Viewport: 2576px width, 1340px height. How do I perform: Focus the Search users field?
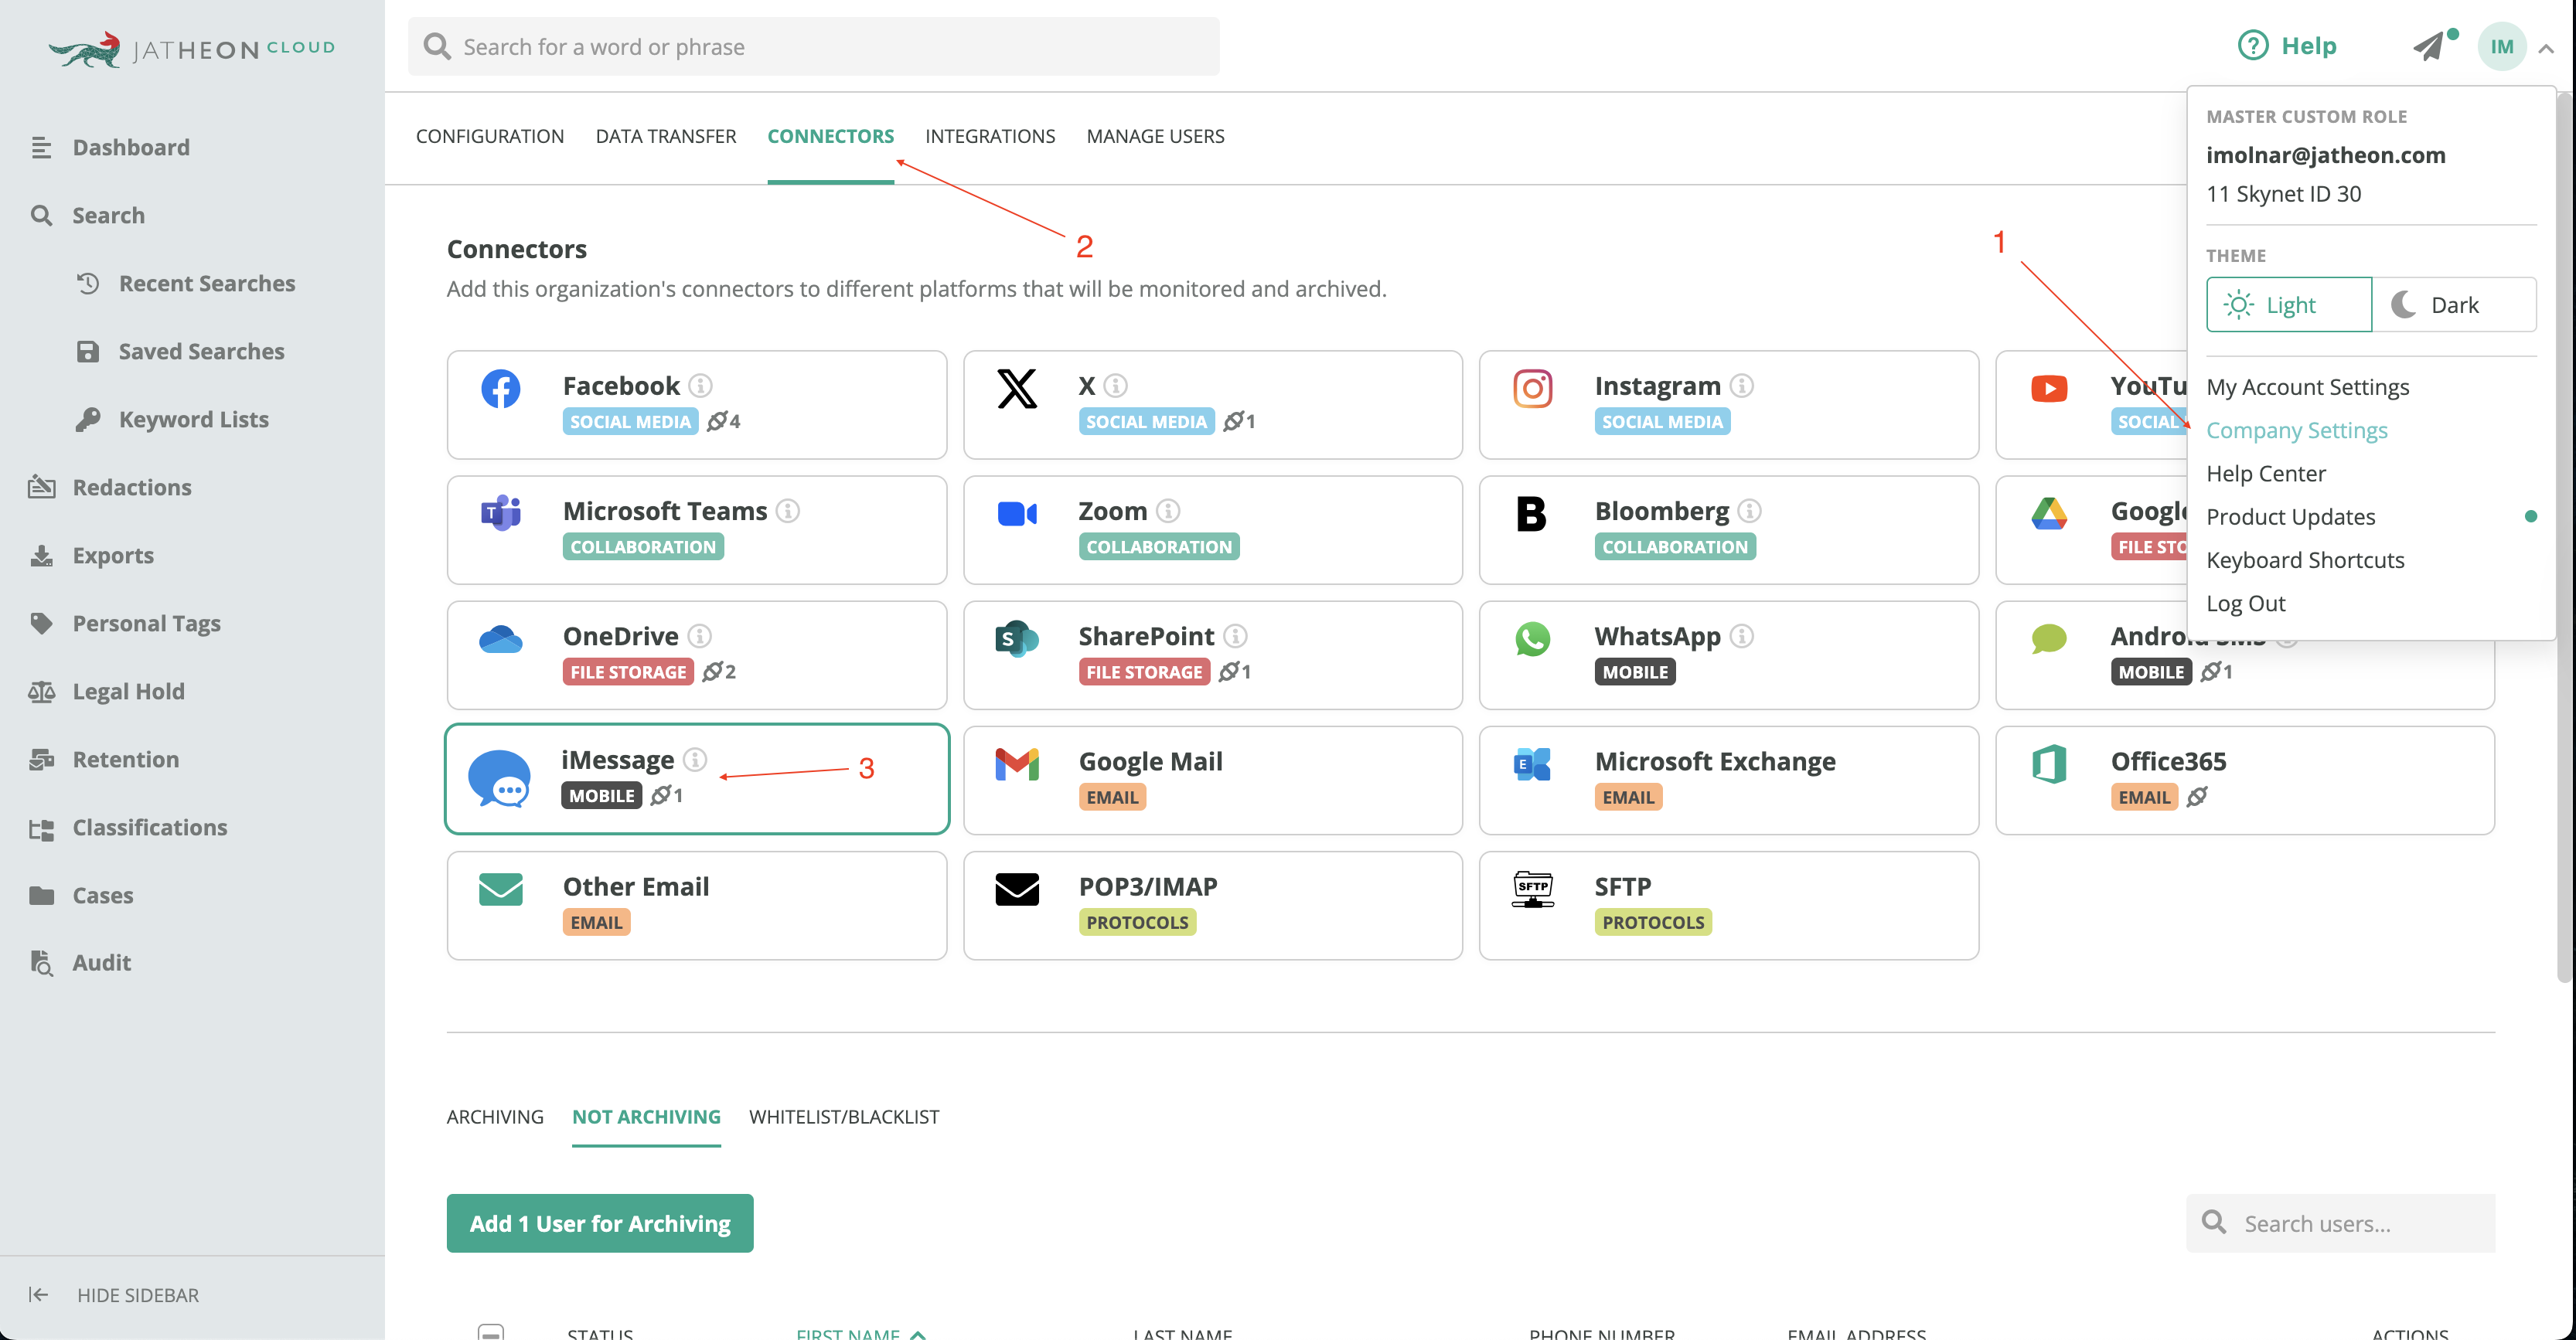point(2340,1223)
